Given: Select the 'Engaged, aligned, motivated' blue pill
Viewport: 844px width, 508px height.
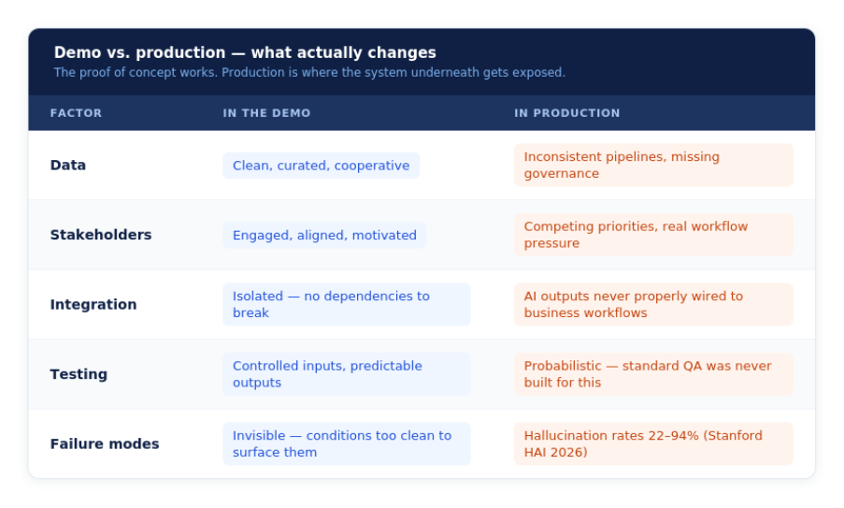Looking at the screenshot, I should 324,235.
